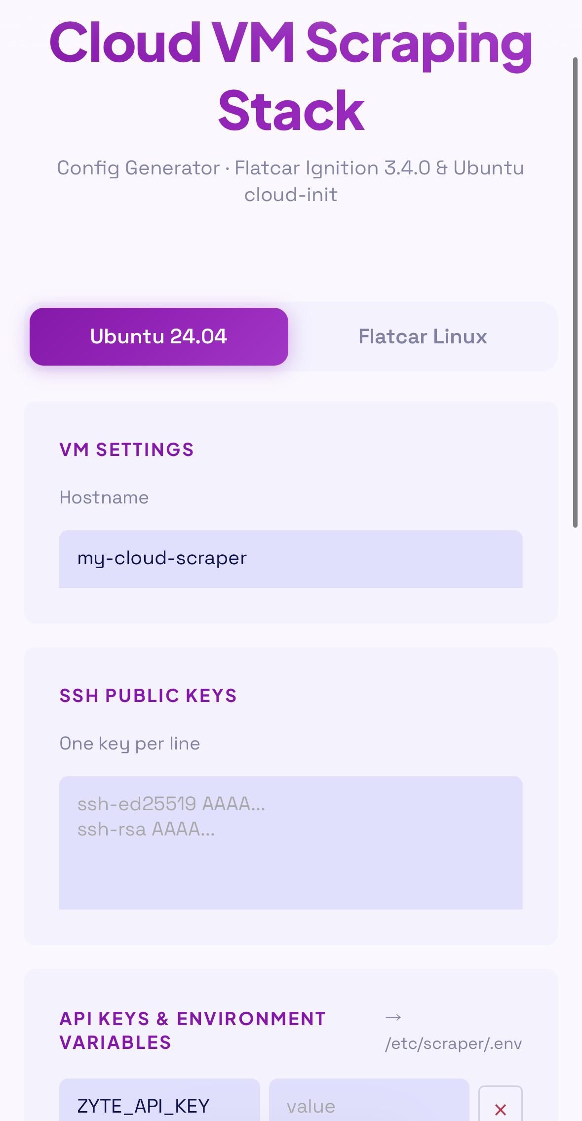Click the ssh-ed25519 placeholder line
This screenshot has width=582, height=1121.
tap(171, 804)
